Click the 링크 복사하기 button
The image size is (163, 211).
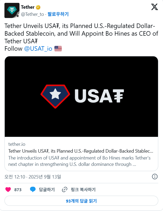coord(83,190)
